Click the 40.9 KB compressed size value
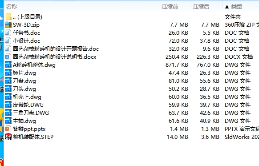The image size is (259, 166). [x=210, y=121]
